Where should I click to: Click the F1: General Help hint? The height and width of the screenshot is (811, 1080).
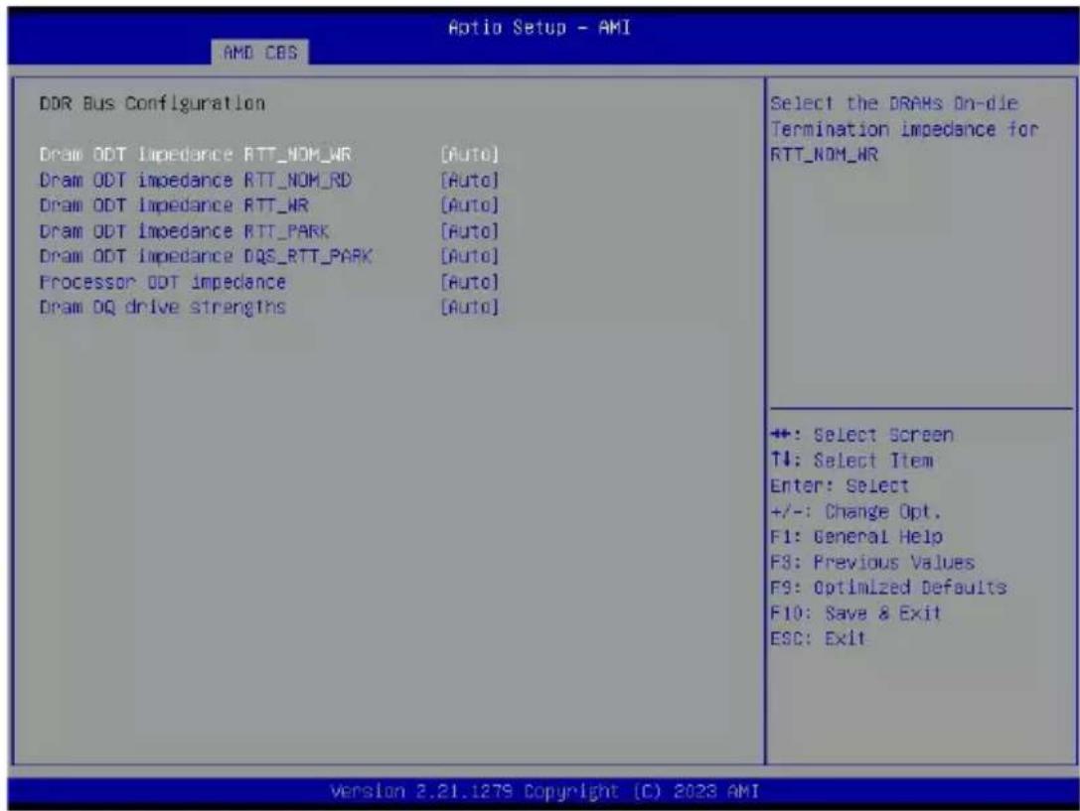(856, 537)
